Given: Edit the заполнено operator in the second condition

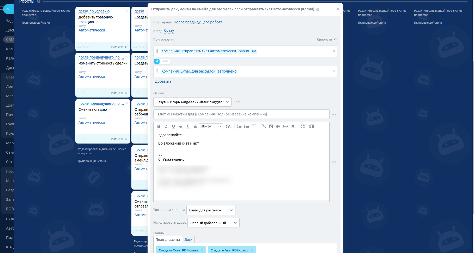Looking at the screenshot, I should tap(227, 71).
